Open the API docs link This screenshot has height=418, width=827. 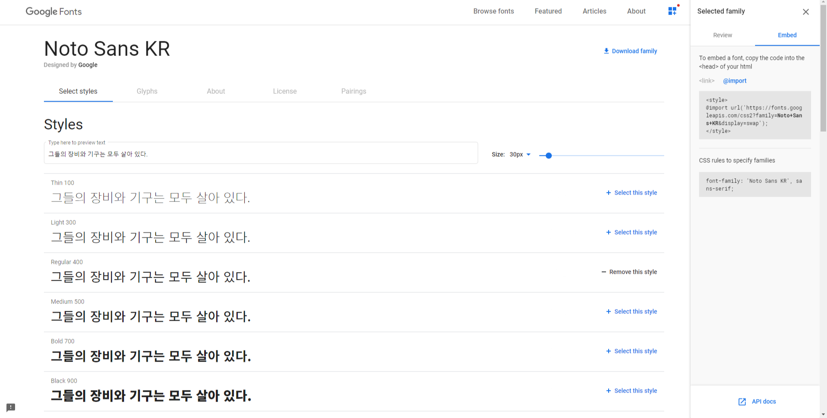click(x=764, y=402)
